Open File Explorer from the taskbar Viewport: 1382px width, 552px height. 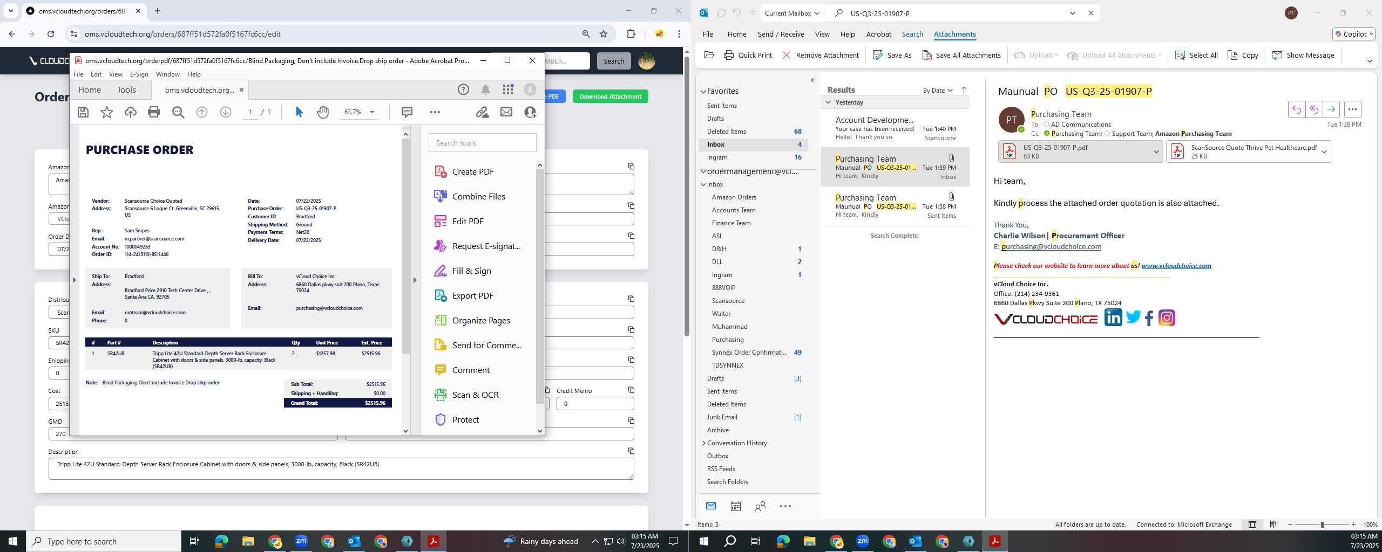coord(248,541)
